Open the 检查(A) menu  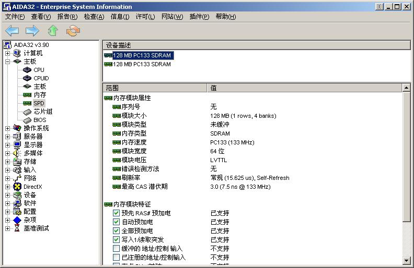click(x=94, y=17)
